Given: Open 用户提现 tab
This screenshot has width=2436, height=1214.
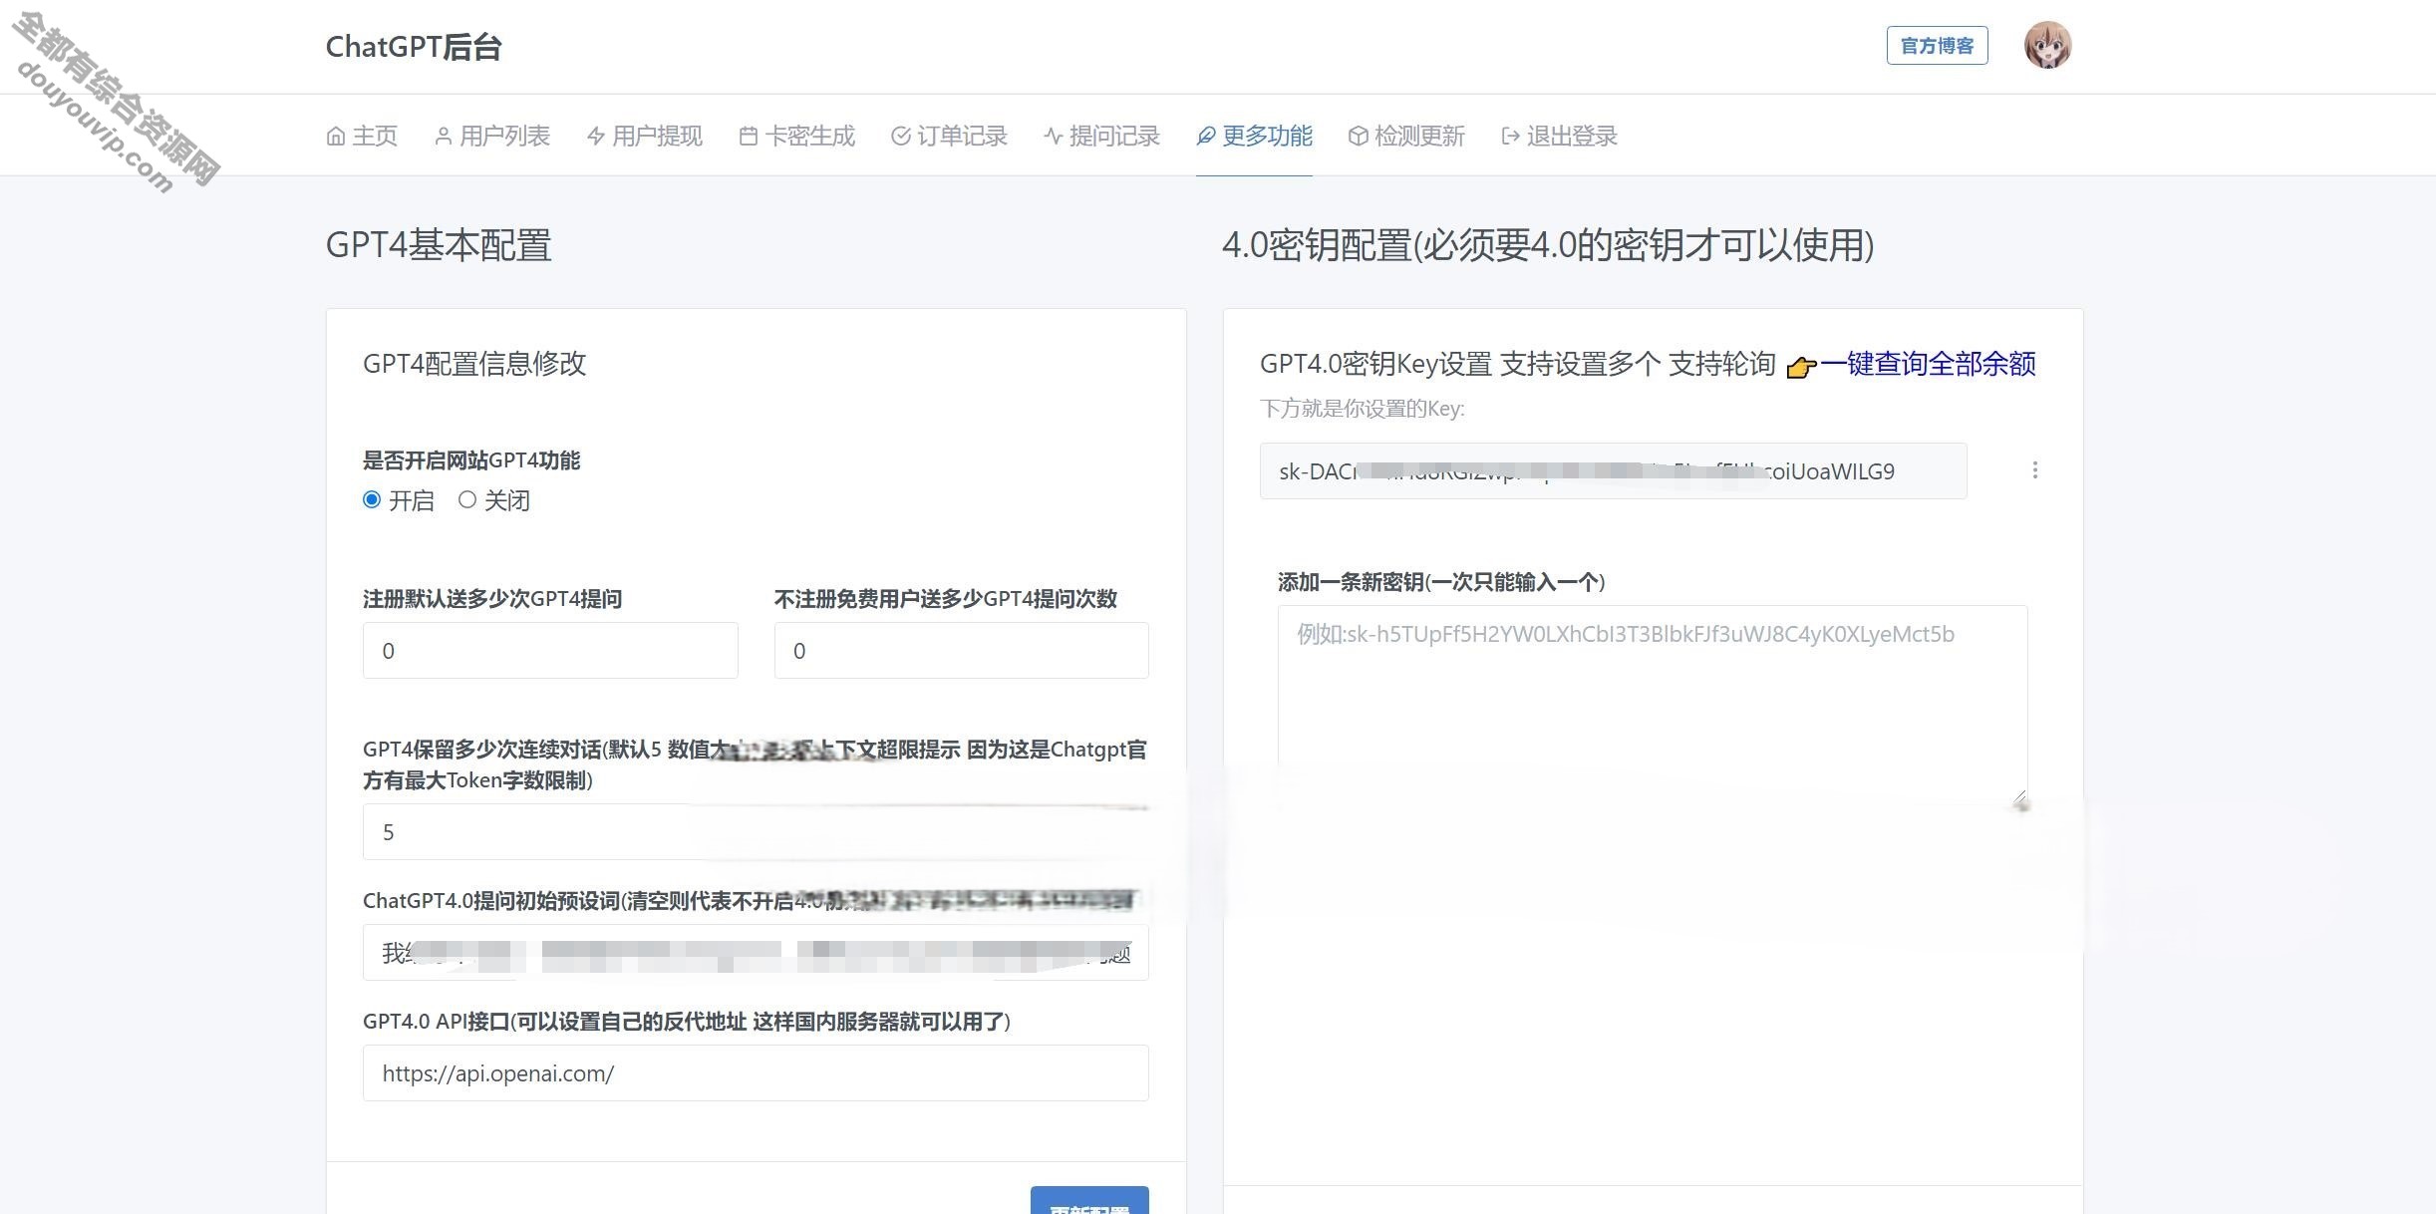Looking at the screenshot, I should point(645,136).
